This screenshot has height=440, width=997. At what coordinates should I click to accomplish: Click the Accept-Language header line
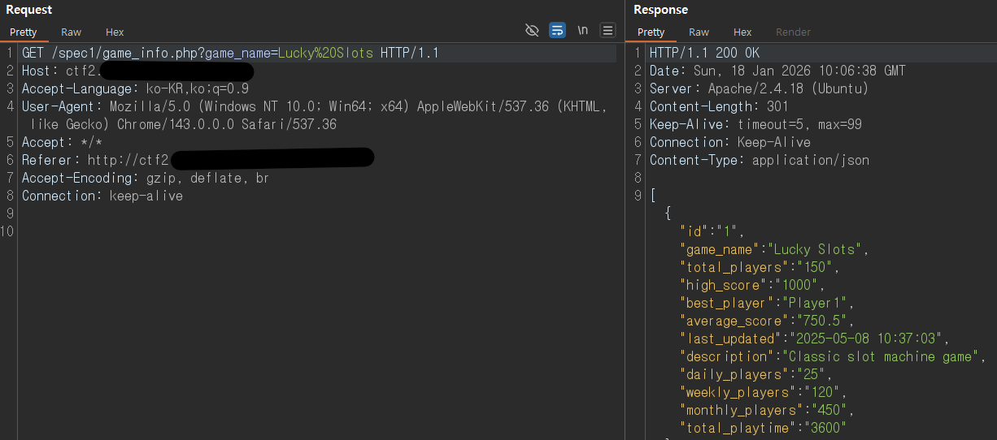coord(135,89)
